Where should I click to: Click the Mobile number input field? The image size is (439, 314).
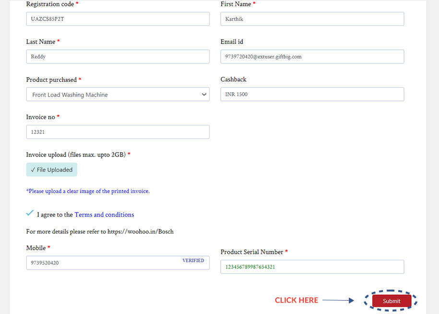coord(118,263)
